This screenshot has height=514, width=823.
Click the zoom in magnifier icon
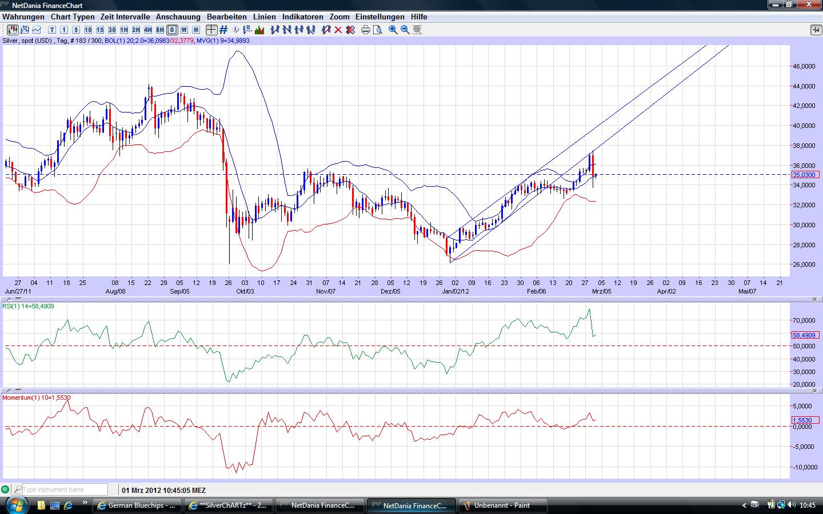[393, 30]
